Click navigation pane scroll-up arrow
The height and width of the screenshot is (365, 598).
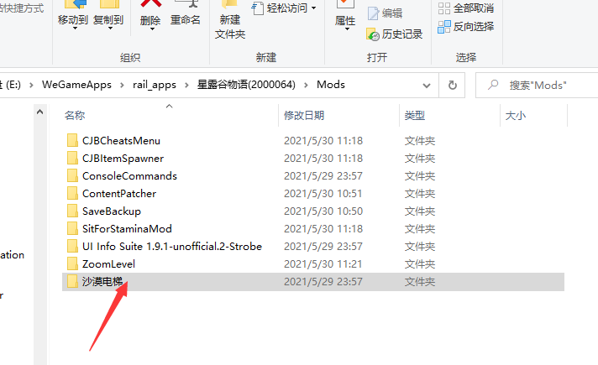[39, 112]
